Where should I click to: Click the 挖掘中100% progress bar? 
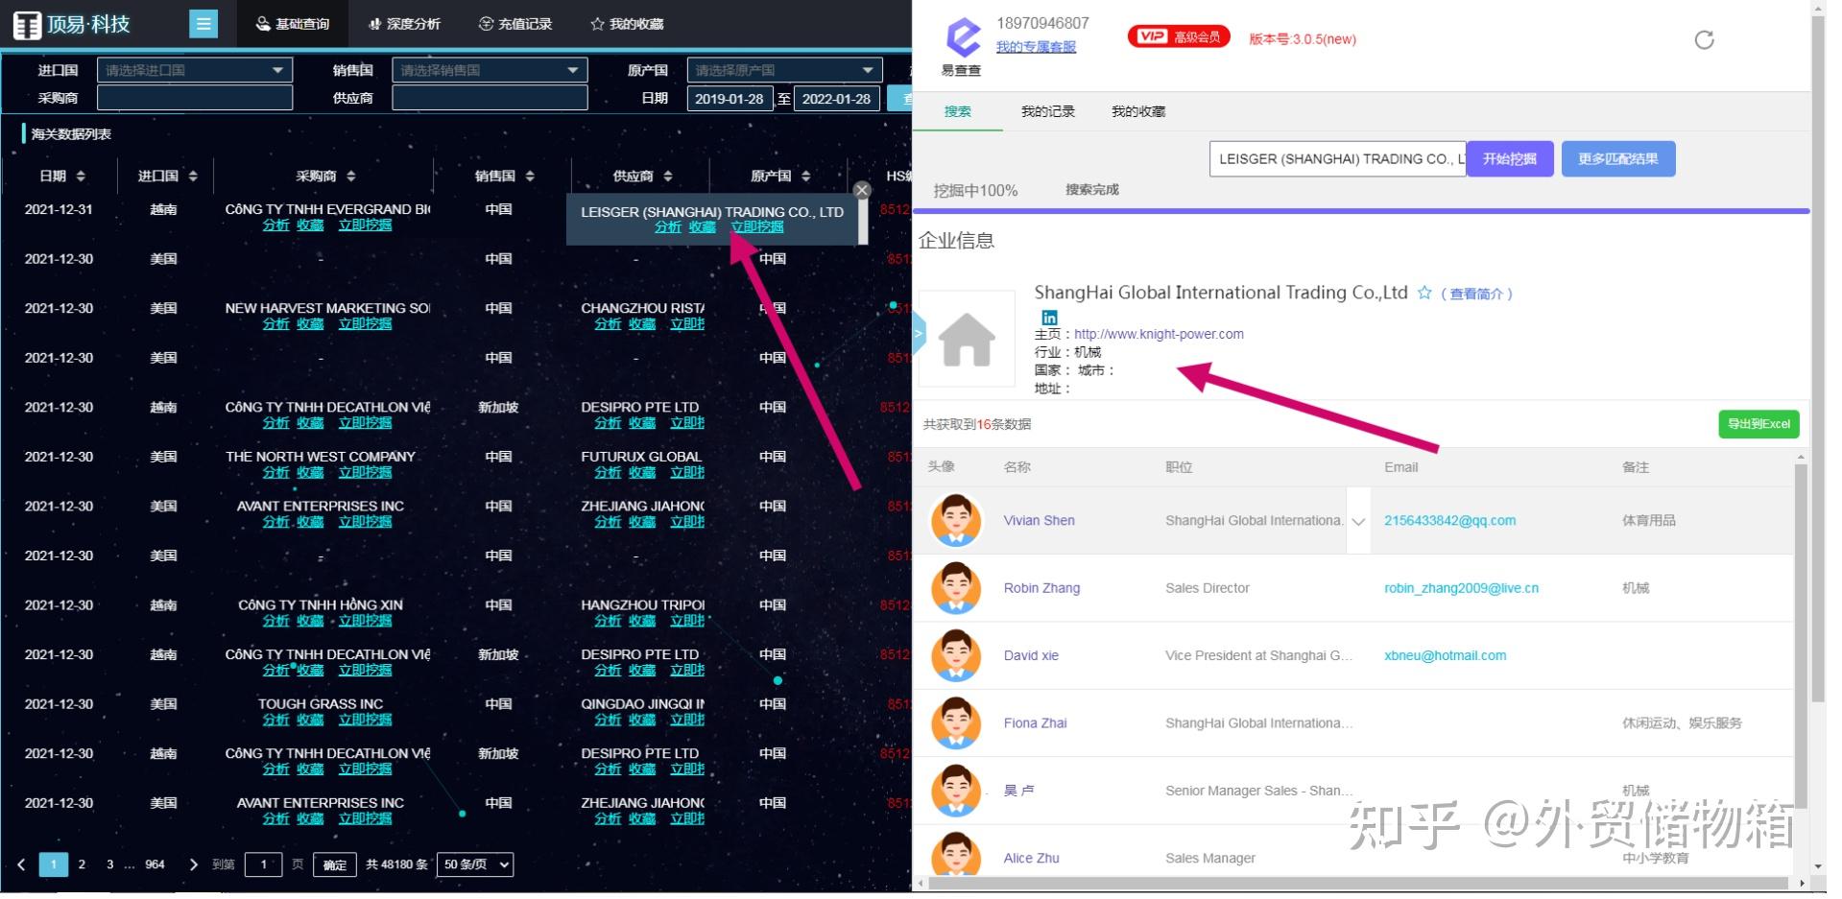click(x=1360, y=210)
